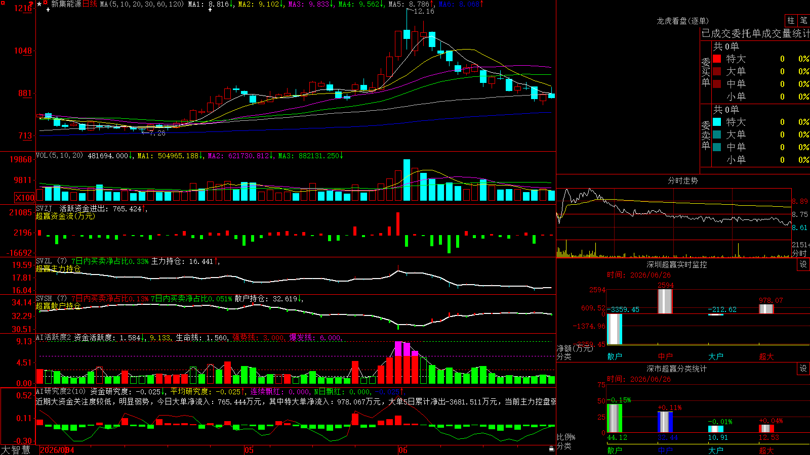This screenshot has width=810, height=455.
Task: Switch to 柱 bar view
Action: coord(791,21)
